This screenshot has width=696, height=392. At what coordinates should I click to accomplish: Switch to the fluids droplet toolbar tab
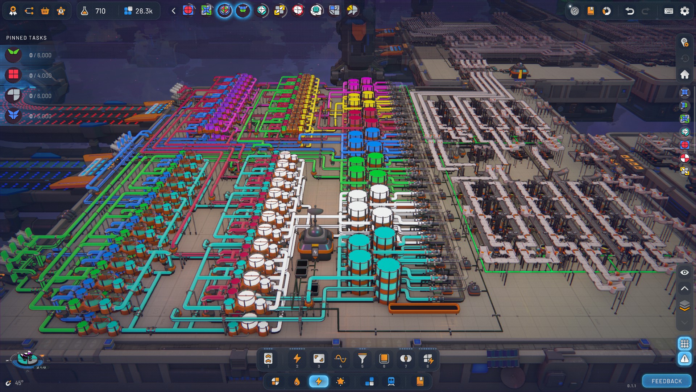click(x=297, y=381)
